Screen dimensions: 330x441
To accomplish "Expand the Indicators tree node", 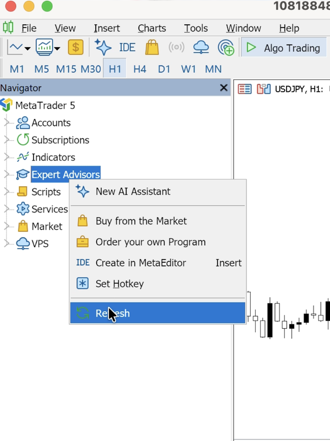I will 7,157.
